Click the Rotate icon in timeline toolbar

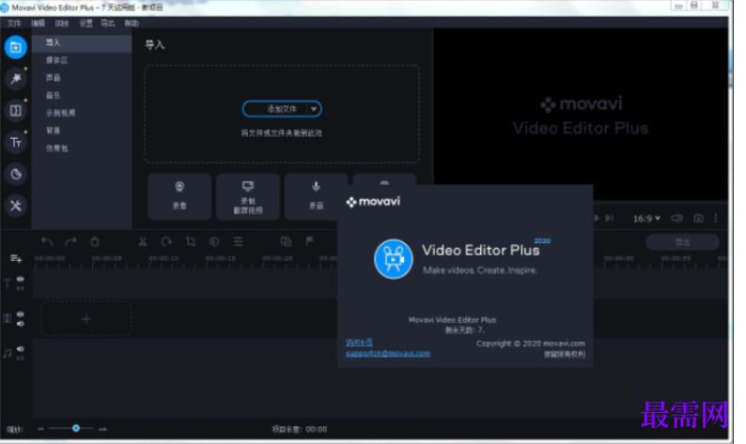(x=166, y=241)
